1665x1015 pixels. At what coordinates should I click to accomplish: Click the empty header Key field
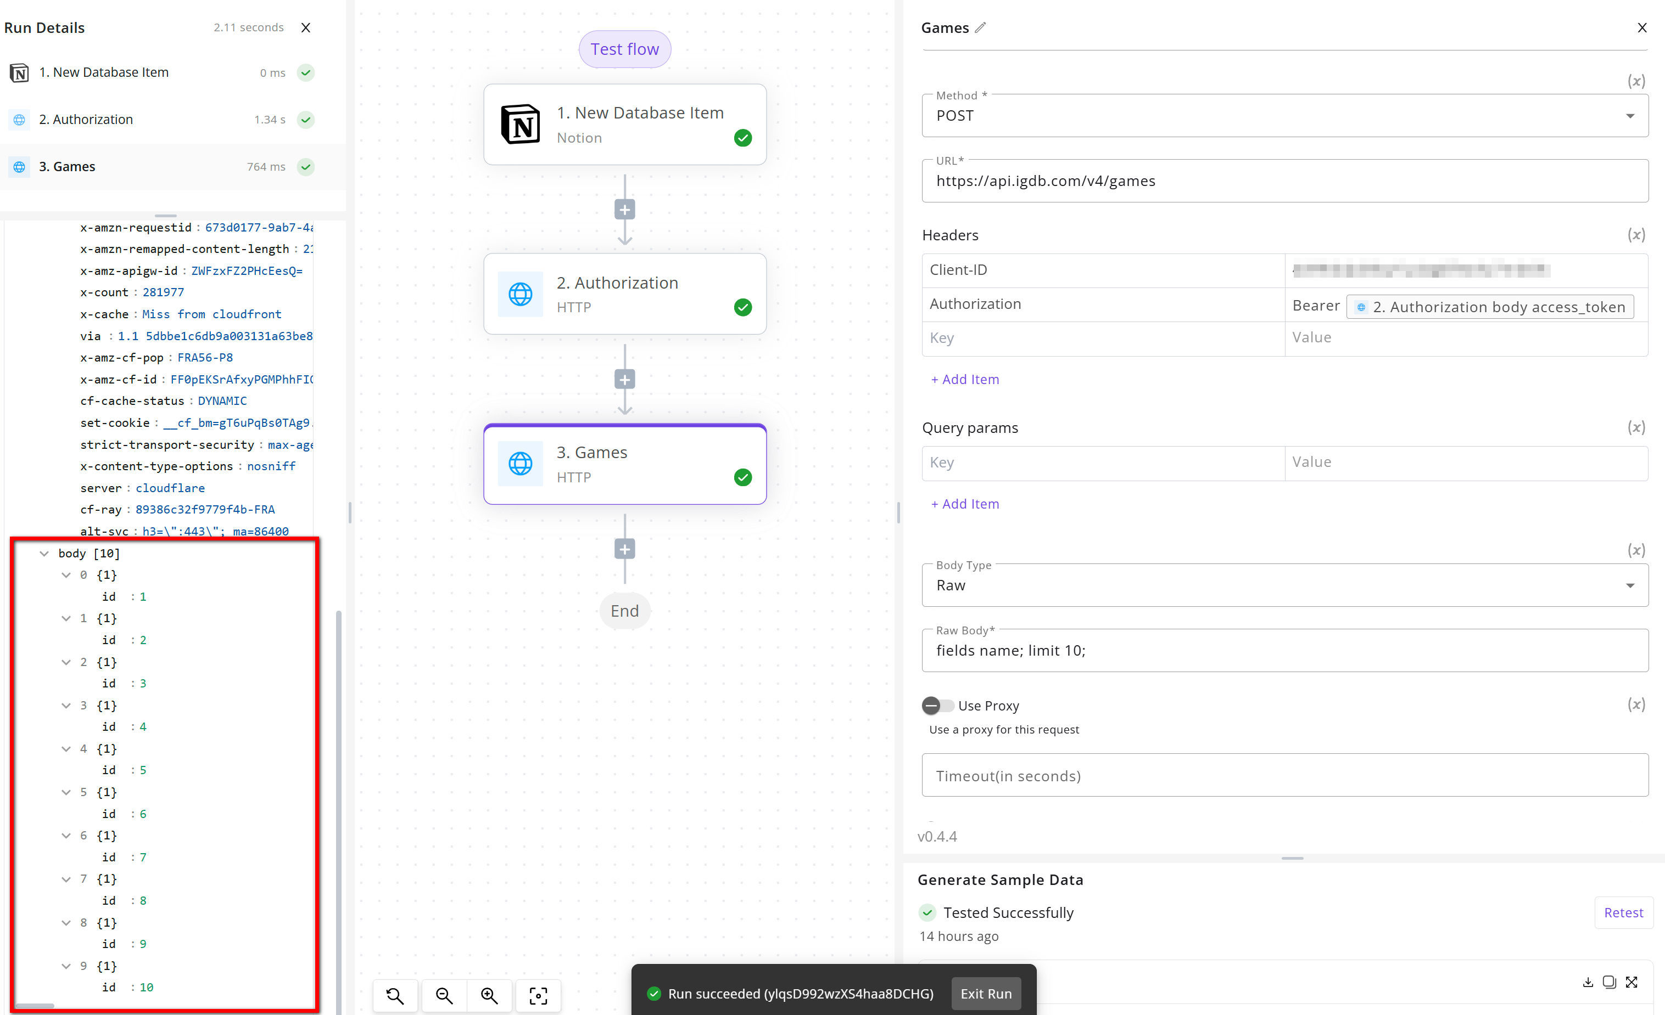point(1103,339)
